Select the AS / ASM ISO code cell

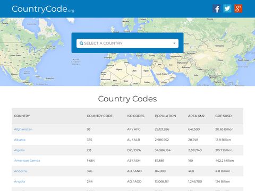coord(134,161)
